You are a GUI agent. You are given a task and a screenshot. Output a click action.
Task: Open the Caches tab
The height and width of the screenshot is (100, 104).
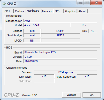19,11
